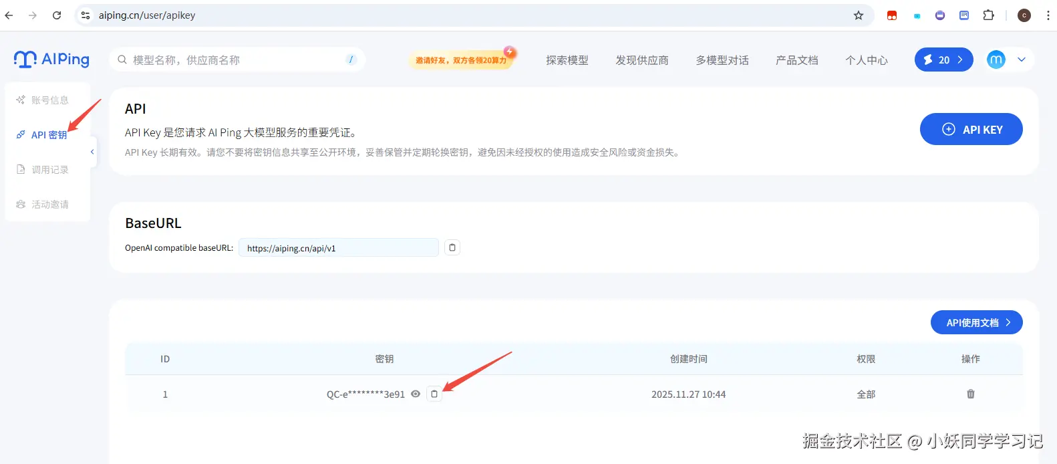Viewport: 1057px width, 464px height.
Task: Create a new API KEY
Action: coord(971,129)
